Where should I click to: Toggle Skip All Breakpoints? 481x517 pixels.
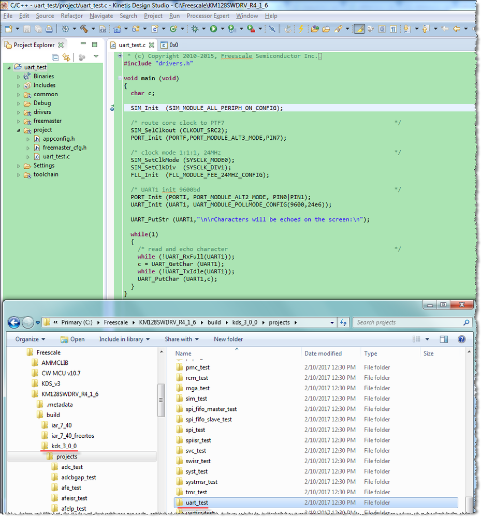tap(272, 29)
